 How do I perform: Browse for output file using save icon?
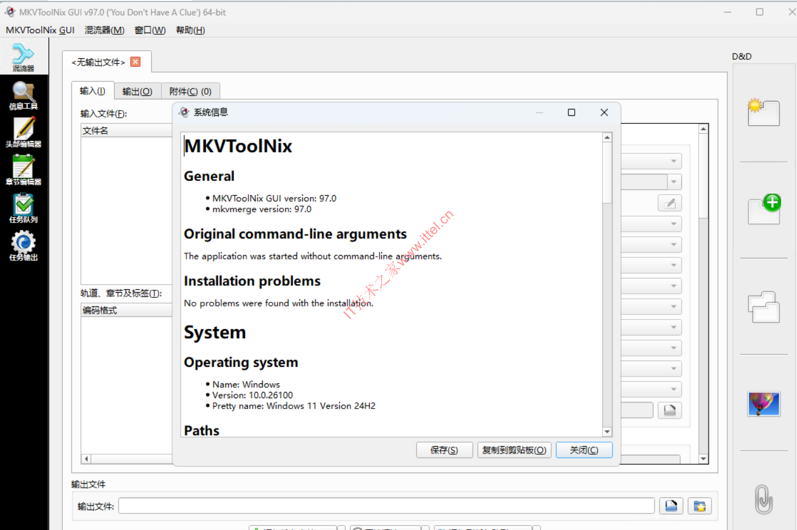(671, 506)
